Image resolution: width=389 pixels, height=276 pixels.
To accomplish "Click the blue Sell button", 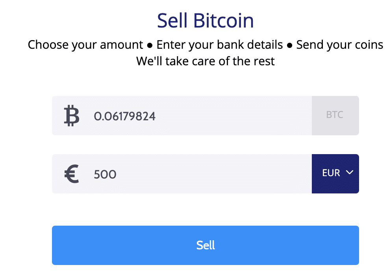I will coord(206,245).
